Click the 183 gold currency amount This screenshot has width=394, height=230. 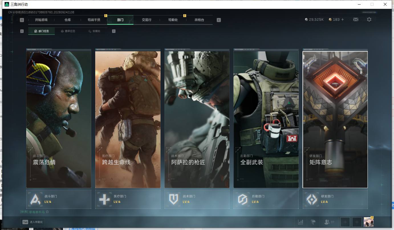click(336, 20)
